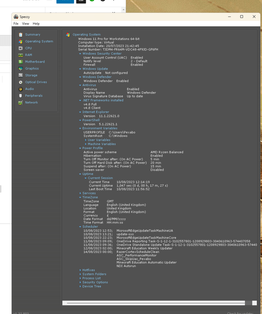Click the USERPROFILE path C:\Users\Pexabo
The width and height of the screenshot is (262, 314).
coord(122,132)
